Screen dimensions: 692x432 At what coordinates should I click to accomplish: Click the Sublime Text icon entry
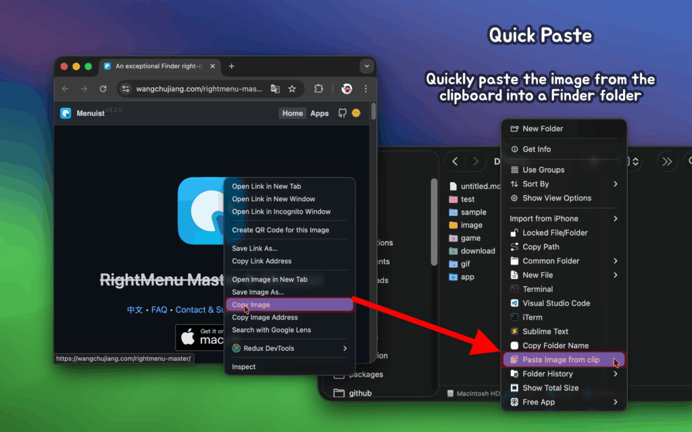click(514, 331)
